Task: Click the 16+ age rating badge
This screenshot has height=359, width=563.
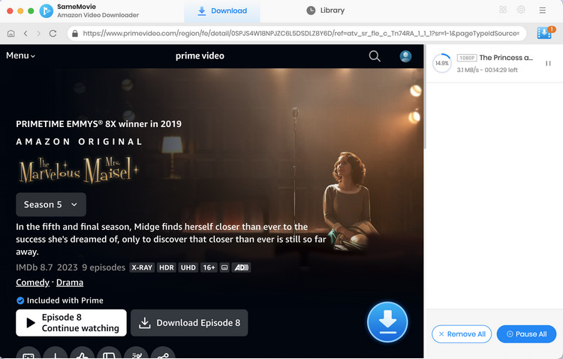Action: [x=209, y=267]
